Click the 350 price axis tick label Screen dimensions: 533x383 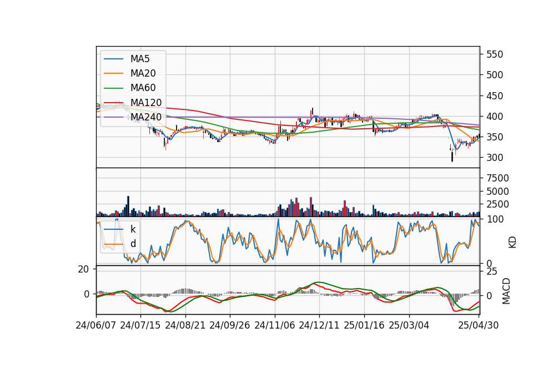(x=495, y=137)
